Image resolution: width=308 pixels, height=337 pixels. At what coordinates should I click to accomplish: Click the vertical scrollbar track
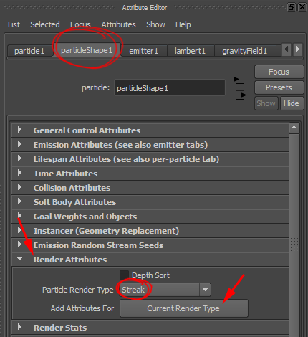294,234
